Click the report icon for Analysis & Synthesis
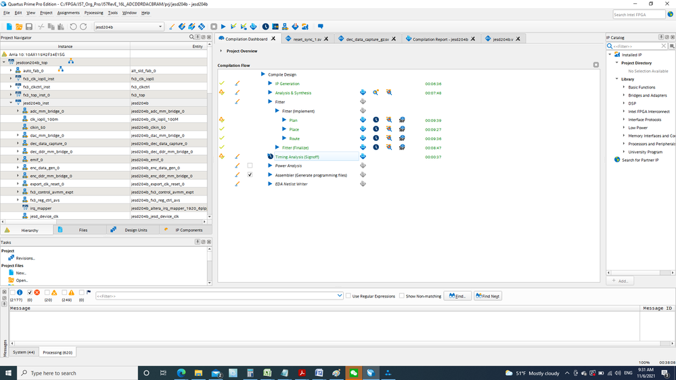 [363, 93]
